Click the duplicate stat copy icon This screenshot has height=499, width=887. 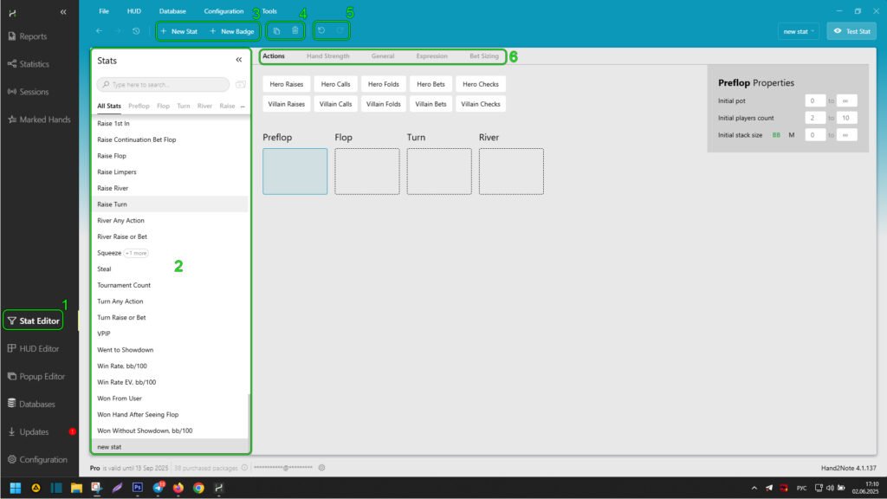(276, 31)
